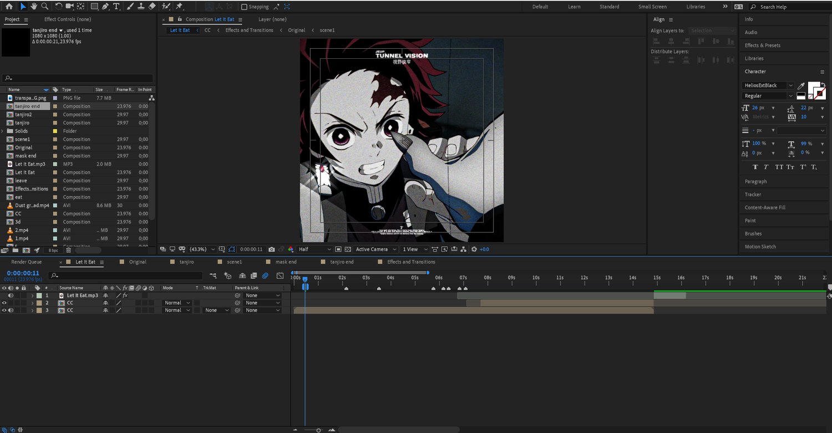The image size is (832, 433).
Task: Select the Rectangle shape tool
Action: pos(94,7)
